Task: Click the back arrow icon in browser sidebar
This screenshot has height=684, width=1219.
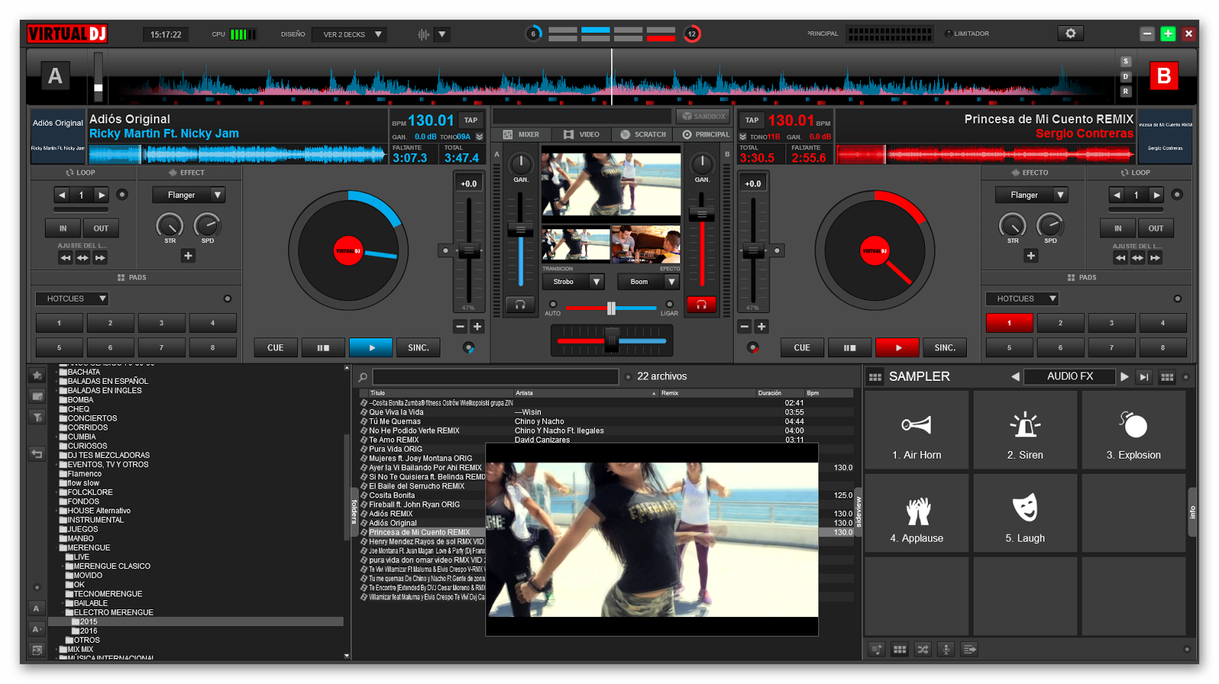Action: click(x=37, y=454)
